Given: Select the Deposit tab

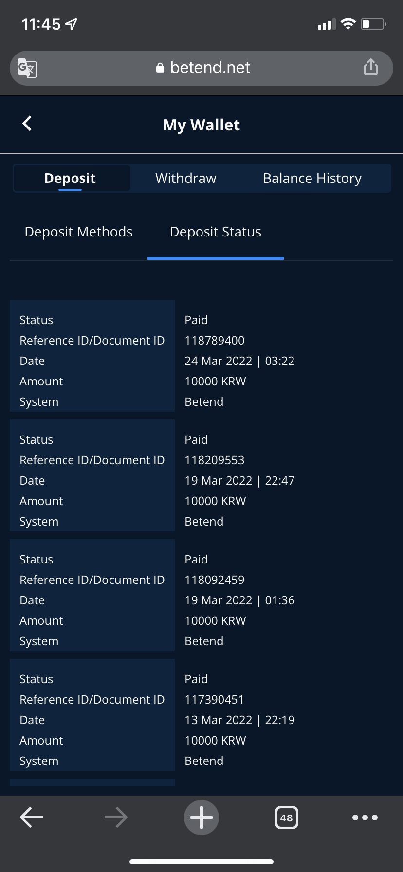Looking at the screenshot, I should (x=70, y=178).
